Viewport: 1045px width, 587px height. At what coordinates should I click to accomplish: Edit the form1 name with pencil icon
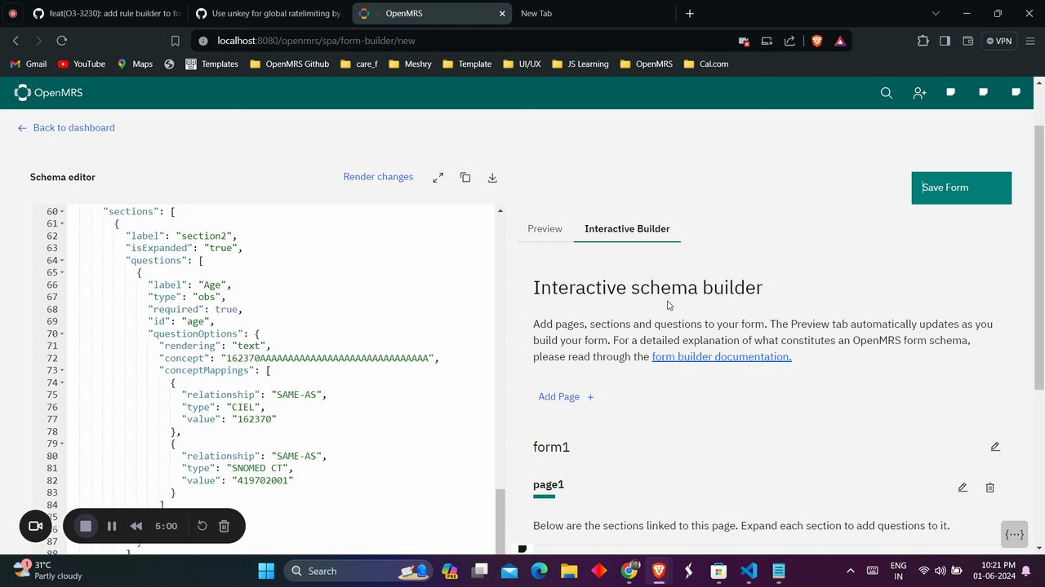(x=995, y=447)
